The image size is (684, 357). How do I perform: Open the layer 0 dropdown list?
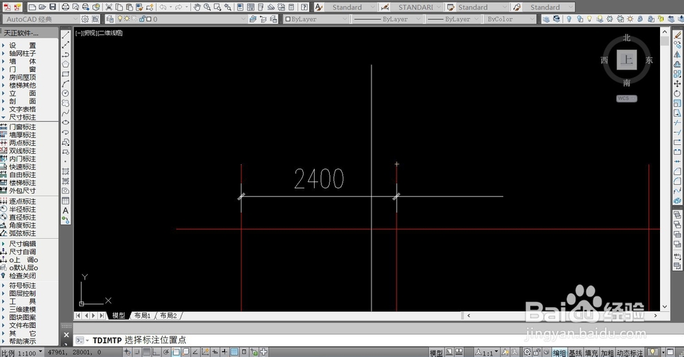[182, 19]
